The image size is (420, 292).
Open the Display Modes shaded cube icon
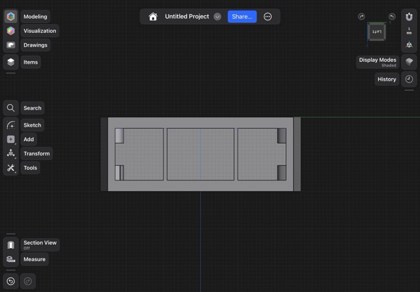coord(409,62)
